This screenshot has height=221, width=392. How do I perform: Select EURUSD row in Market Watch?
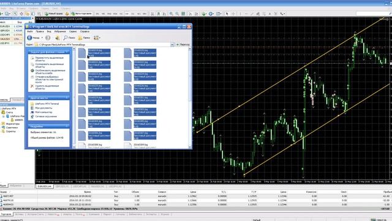[12, 26]
